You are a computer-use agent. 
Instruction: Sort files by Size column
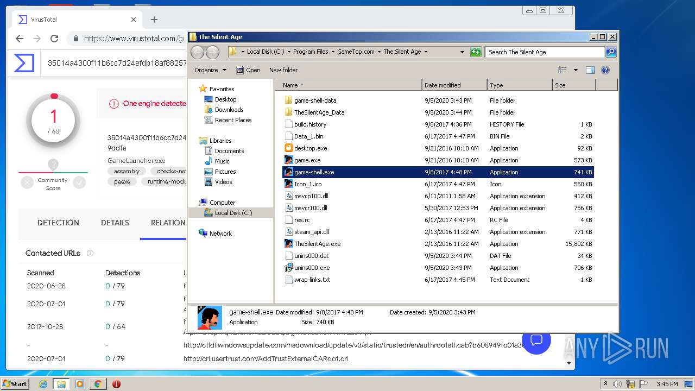click(x=574, y=85)
